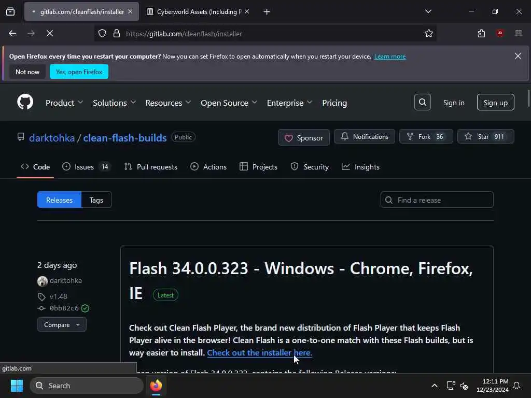This screenshot has width=531, height=398.
Task: Click the Check out the installer here link
Action: [x=259, y=352]
